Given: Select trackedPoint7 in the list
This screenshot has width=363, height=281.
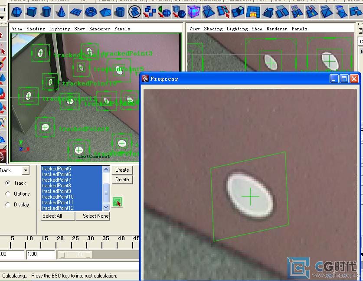Looking at the screenshot, I should coord(72,180).
